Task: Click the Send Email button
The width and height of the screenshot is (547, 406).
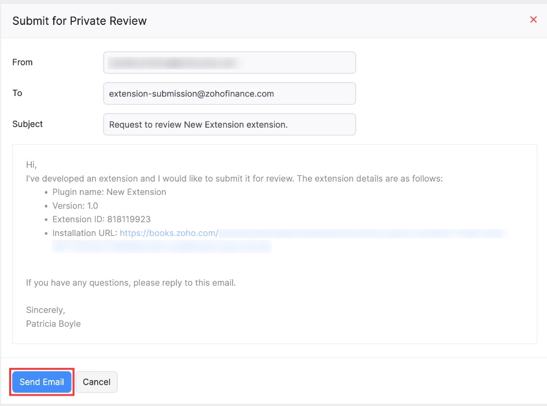Action: [x=42, y=382]
